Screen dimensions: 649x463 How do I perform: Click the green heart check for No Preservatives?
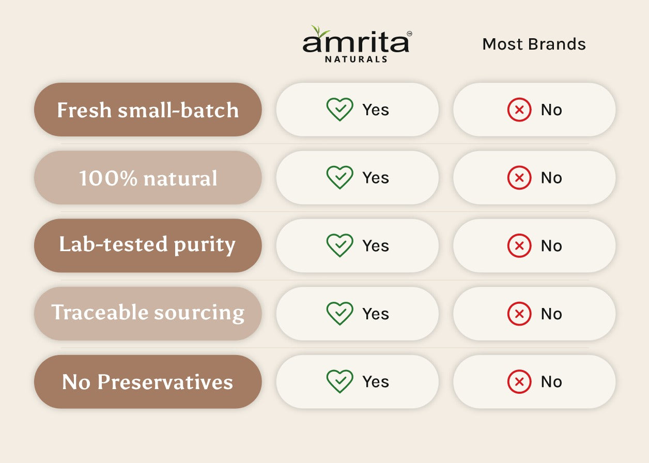(339, 381)
